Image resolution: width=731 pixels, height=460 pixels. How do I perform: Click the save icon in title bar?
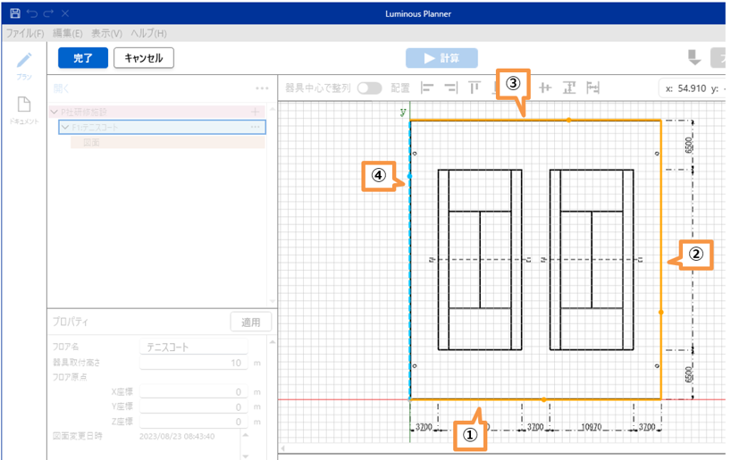tap(14, 14)
